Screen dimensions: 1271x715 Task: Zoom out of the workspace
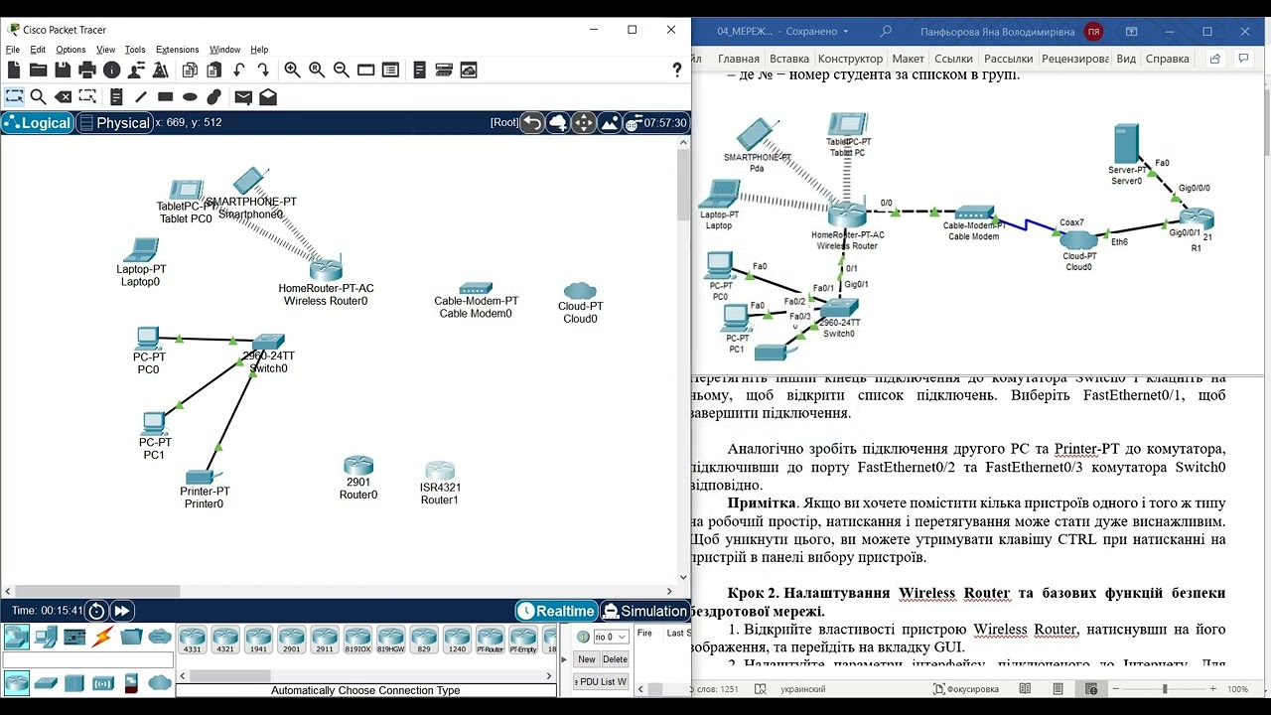point(341,70)
